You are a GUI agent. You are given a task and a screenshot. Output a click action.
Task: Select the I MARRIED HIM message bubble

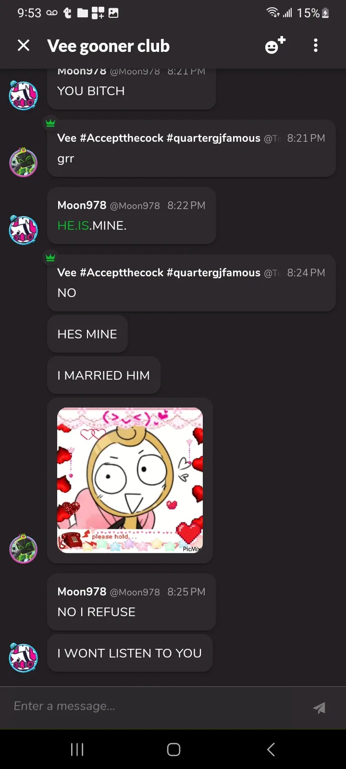(104, 375)
